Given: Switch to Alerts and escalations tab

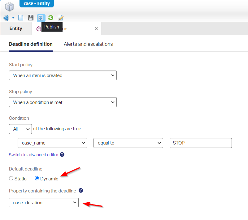Looking at the screenshot, I should point(88,44).
